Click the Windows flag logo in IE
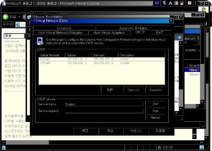Viewport: 212px width, 151px height. [203, 9]
